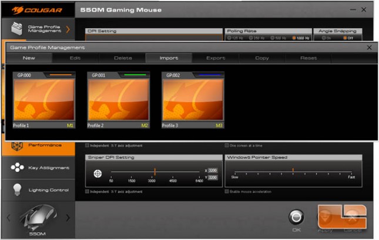The width and height of the screenshot is (379, 240).
Task: Click Delete in profile toolbar
Action: coord(123,58)
